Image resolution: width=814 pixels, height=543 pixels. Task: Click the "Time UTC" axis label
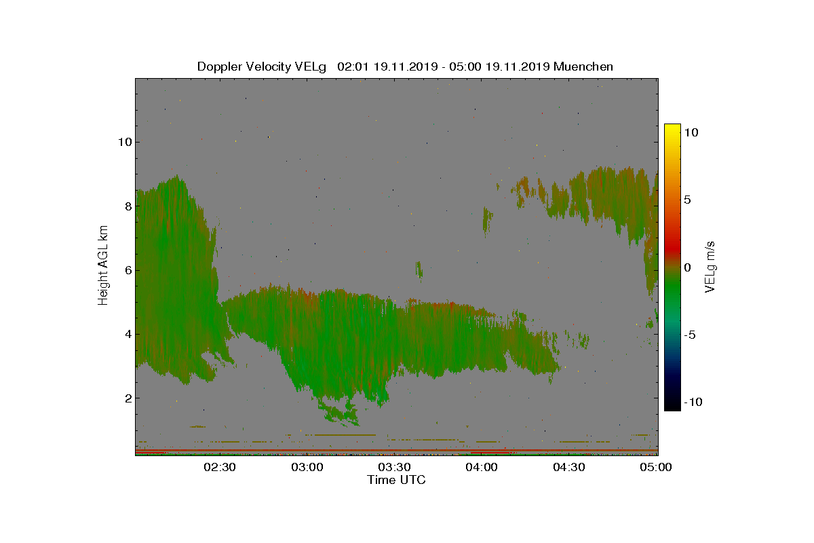coord(397,480)
